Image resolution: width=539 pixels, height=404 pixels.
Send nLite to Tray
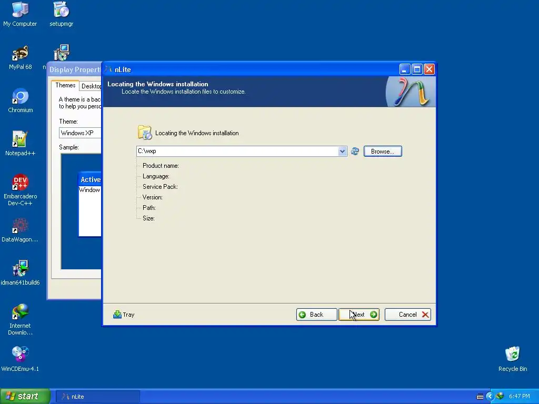[x=124, y=315]
